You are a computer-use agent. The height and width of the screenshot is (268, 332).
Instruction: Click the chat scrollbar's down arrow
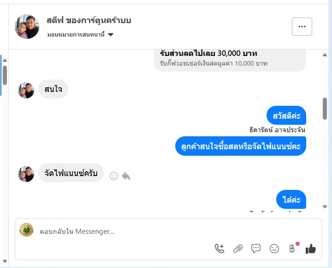(x=325, y=207)
